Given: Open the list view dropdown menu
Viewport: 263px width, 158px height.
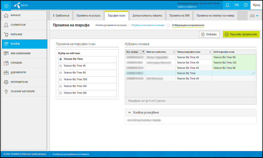Looking at the screenshot, I should (x=254, y=16).
